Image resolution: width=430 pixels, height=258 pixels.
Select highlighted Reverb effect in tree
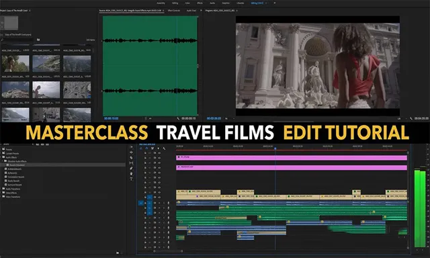point(17,165)
